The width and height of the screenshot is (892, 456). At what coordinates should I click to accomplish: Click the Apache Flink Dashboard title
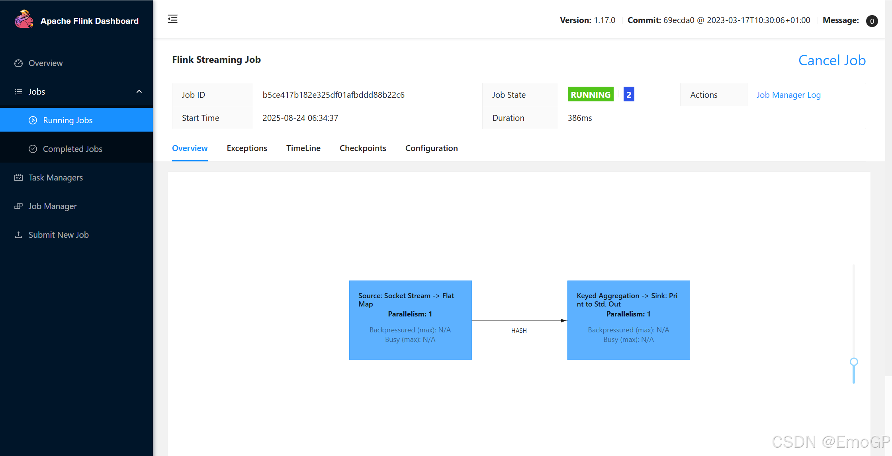pyautogui.click(x=90, y=21)
